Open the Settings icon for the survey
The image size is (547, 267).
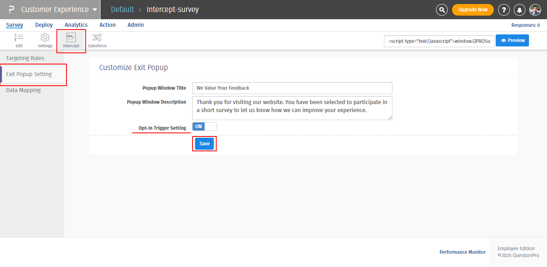[45, 40]
